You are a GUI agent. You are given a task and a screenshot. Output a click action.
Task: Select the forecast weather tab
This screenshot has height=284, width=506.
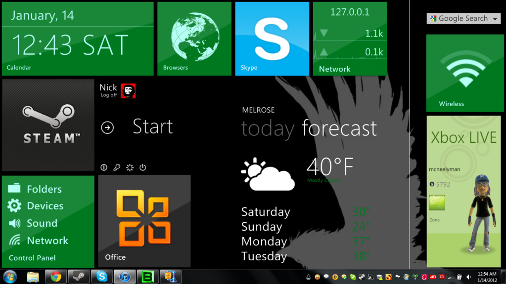(x=339, y=128)
